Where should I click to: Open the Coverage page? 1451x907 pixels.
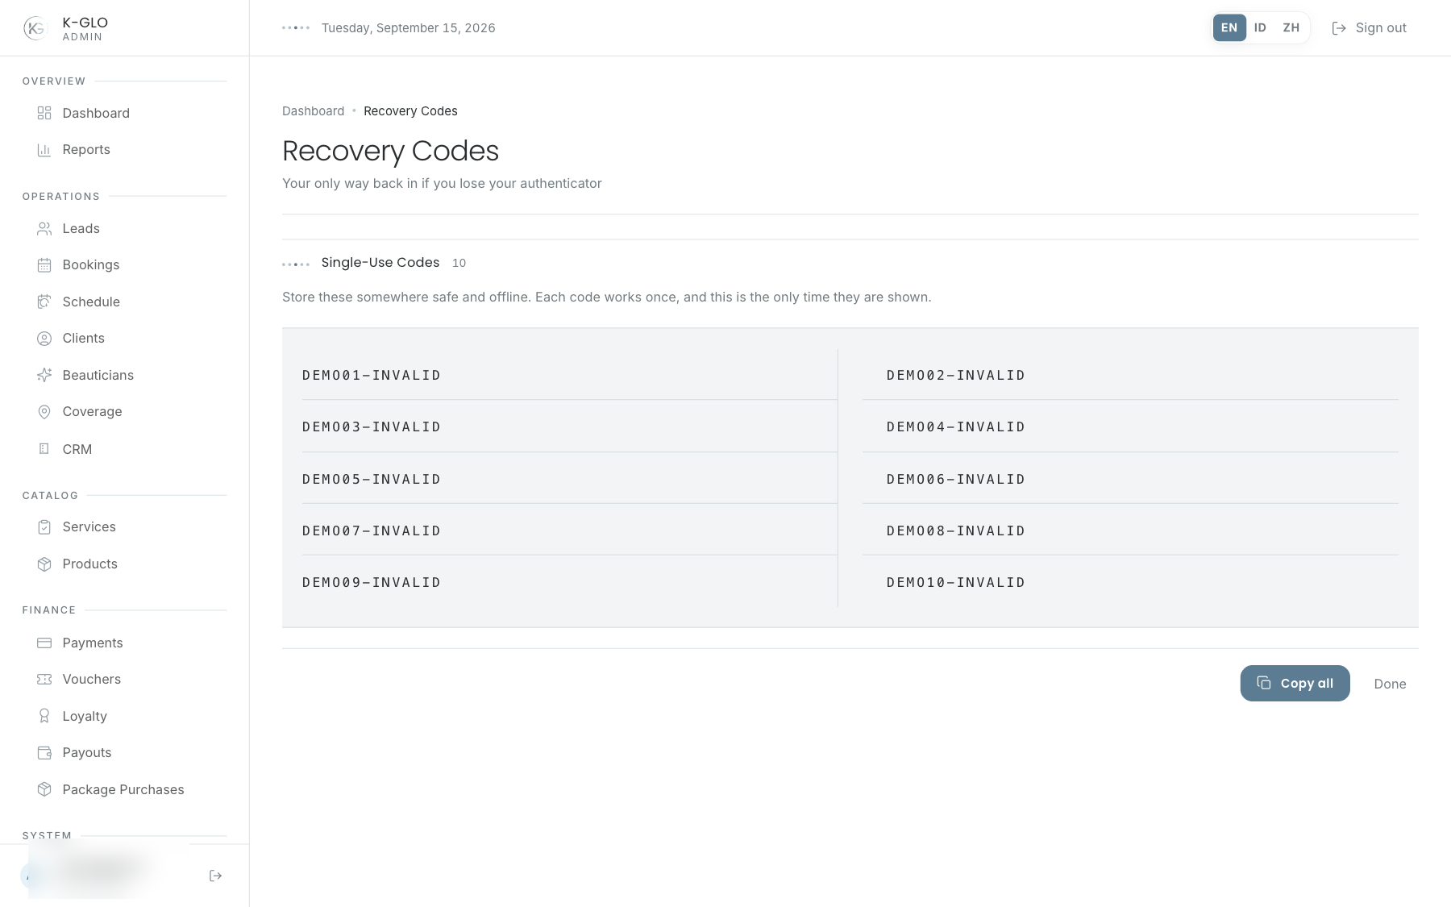pyautogui.click(x=124, y=412)
